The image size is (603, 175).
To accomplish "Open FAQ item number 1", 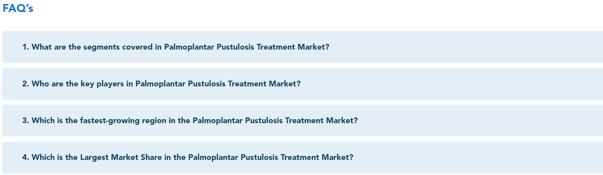I will (x=302, y=47).
